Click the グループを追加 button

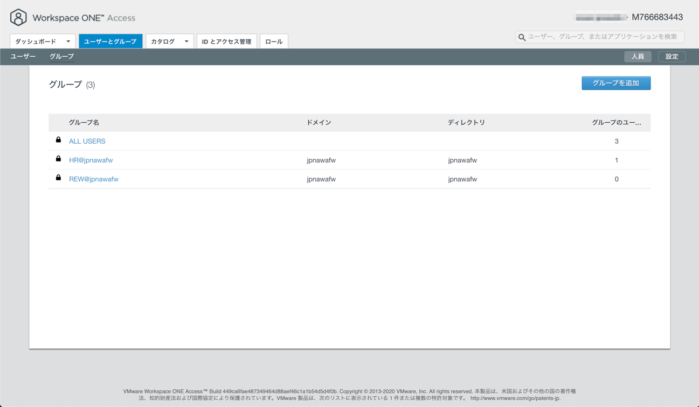[x=616, y=83]
